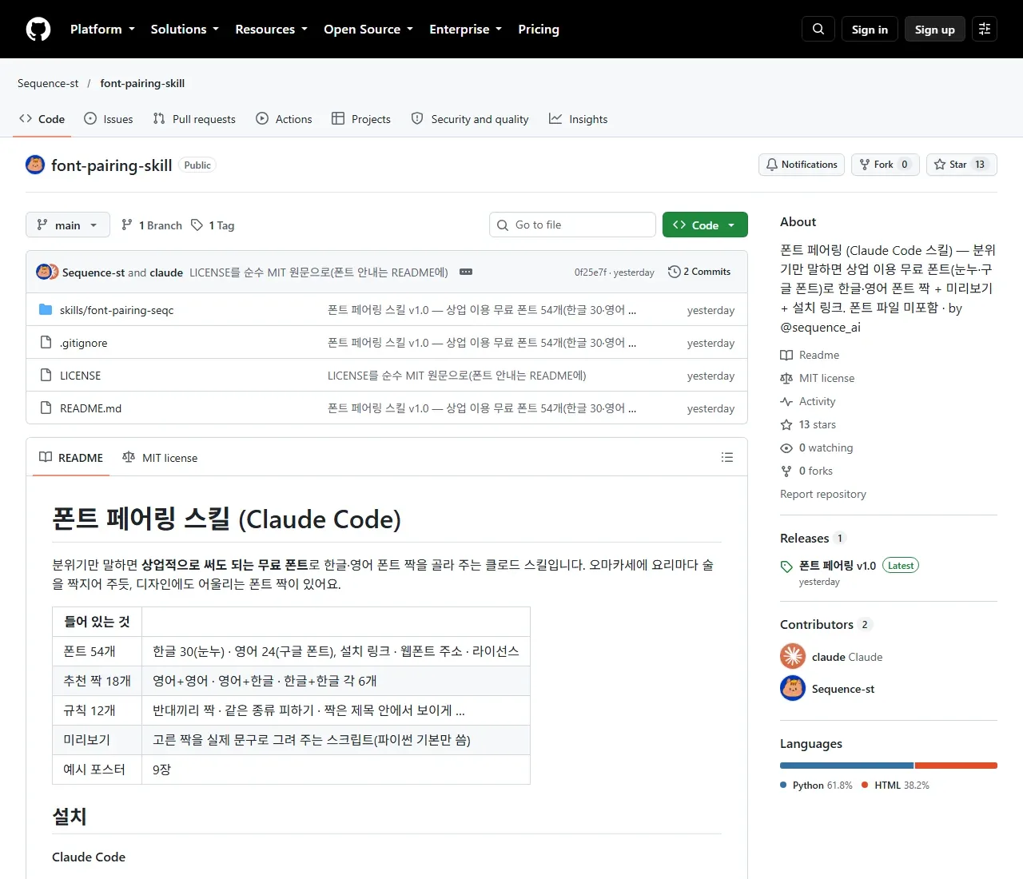Fork this repository
The height and width of the screenshot is (879, 1023).
886,165
